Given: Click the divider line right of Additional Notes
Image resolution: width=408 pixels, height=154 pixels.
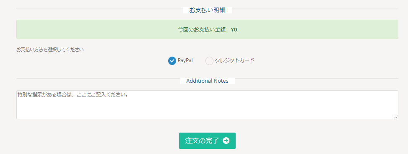Looking at the screenshot, I should [x=317, y=79].
